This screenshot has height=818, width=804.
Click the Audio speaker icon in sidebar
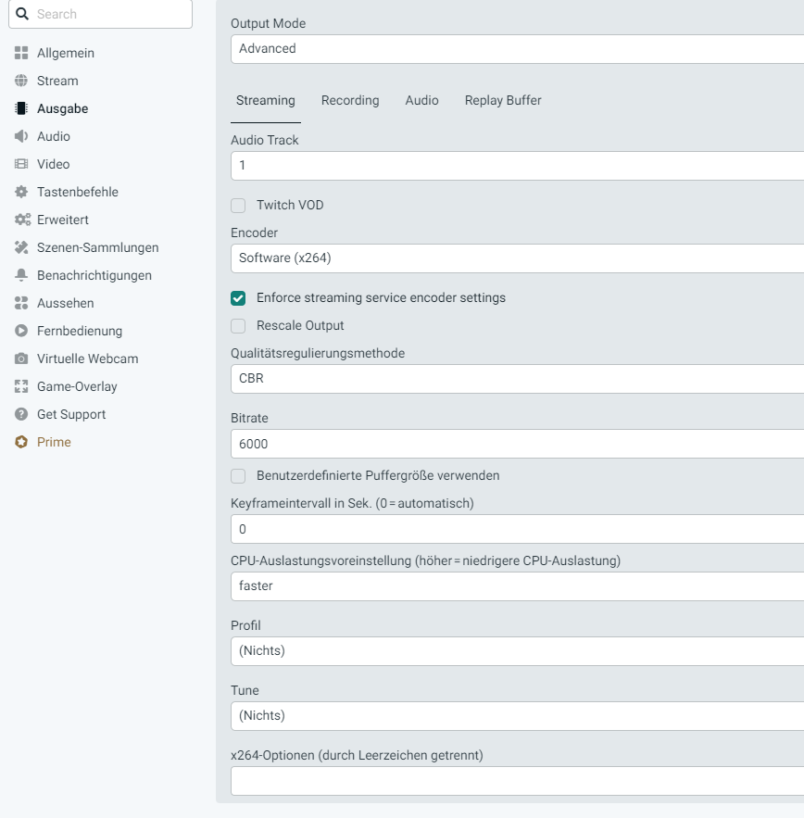(21, 136)
